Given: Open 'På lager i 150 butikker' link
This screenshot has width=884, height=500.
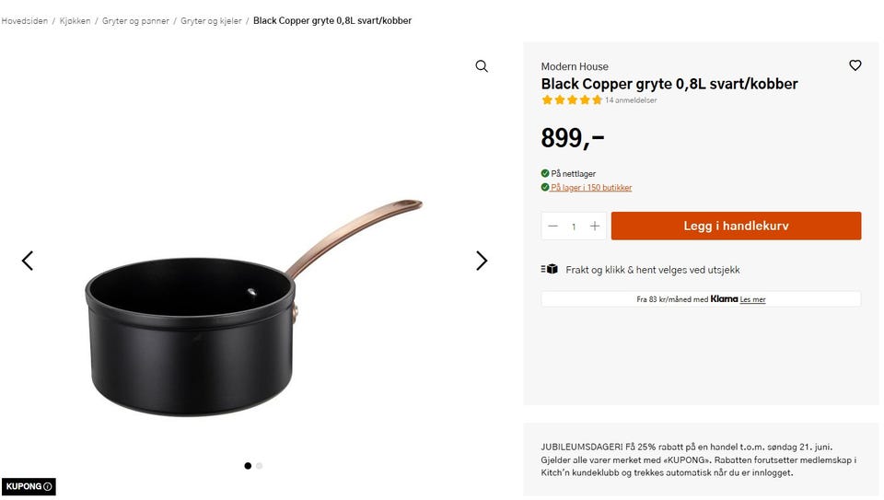Looking at the screenshot, I should (591, 187).
